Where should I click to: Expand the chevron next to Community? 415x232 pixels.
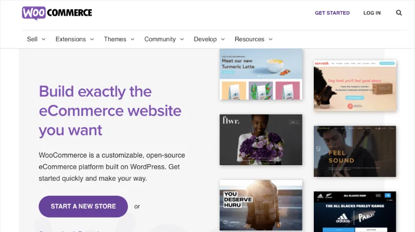(x=182, y=40)
